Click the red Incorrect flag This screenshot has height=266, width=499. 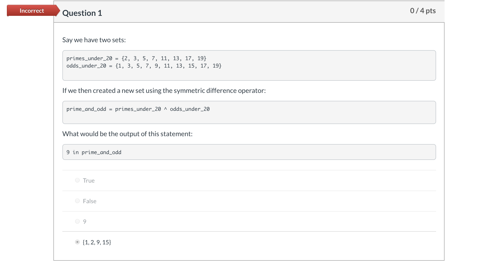point(32,11)
